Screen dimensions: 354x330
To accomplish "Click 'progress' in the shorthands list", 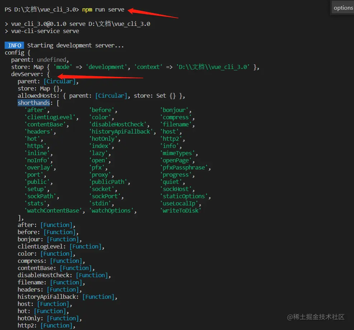I will (176, 175).
